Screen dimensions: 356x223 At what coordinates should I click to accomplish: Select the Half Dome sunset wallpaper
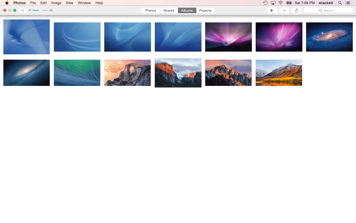click(128, 73)
